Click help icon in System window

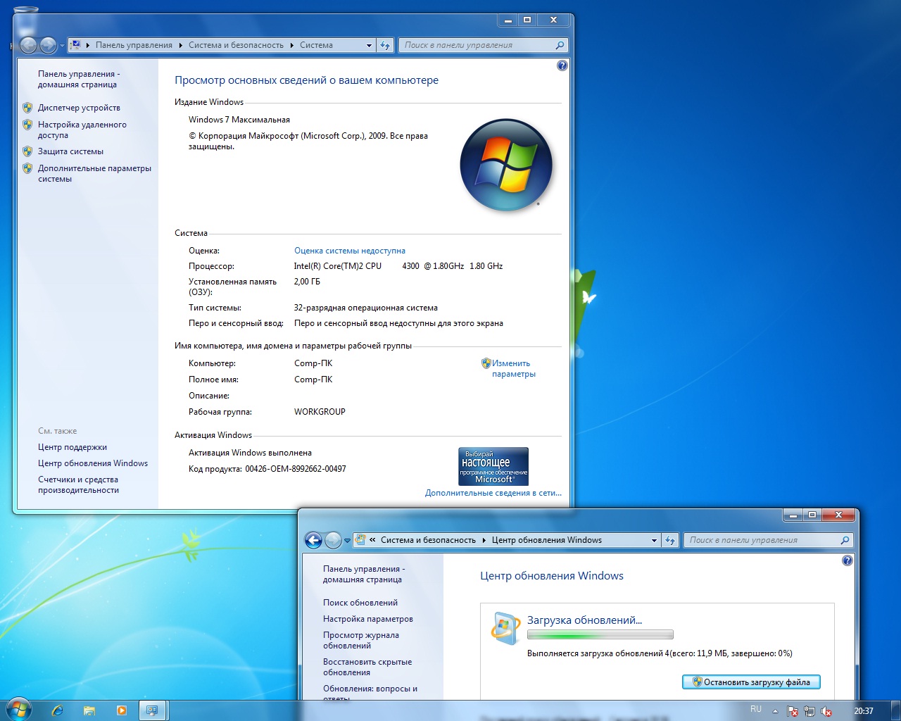pyautogui.click(x=562, y=65)
